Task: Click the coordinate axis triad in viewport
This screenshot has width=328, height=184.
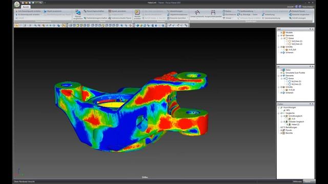Action: (x=19, y=172)
